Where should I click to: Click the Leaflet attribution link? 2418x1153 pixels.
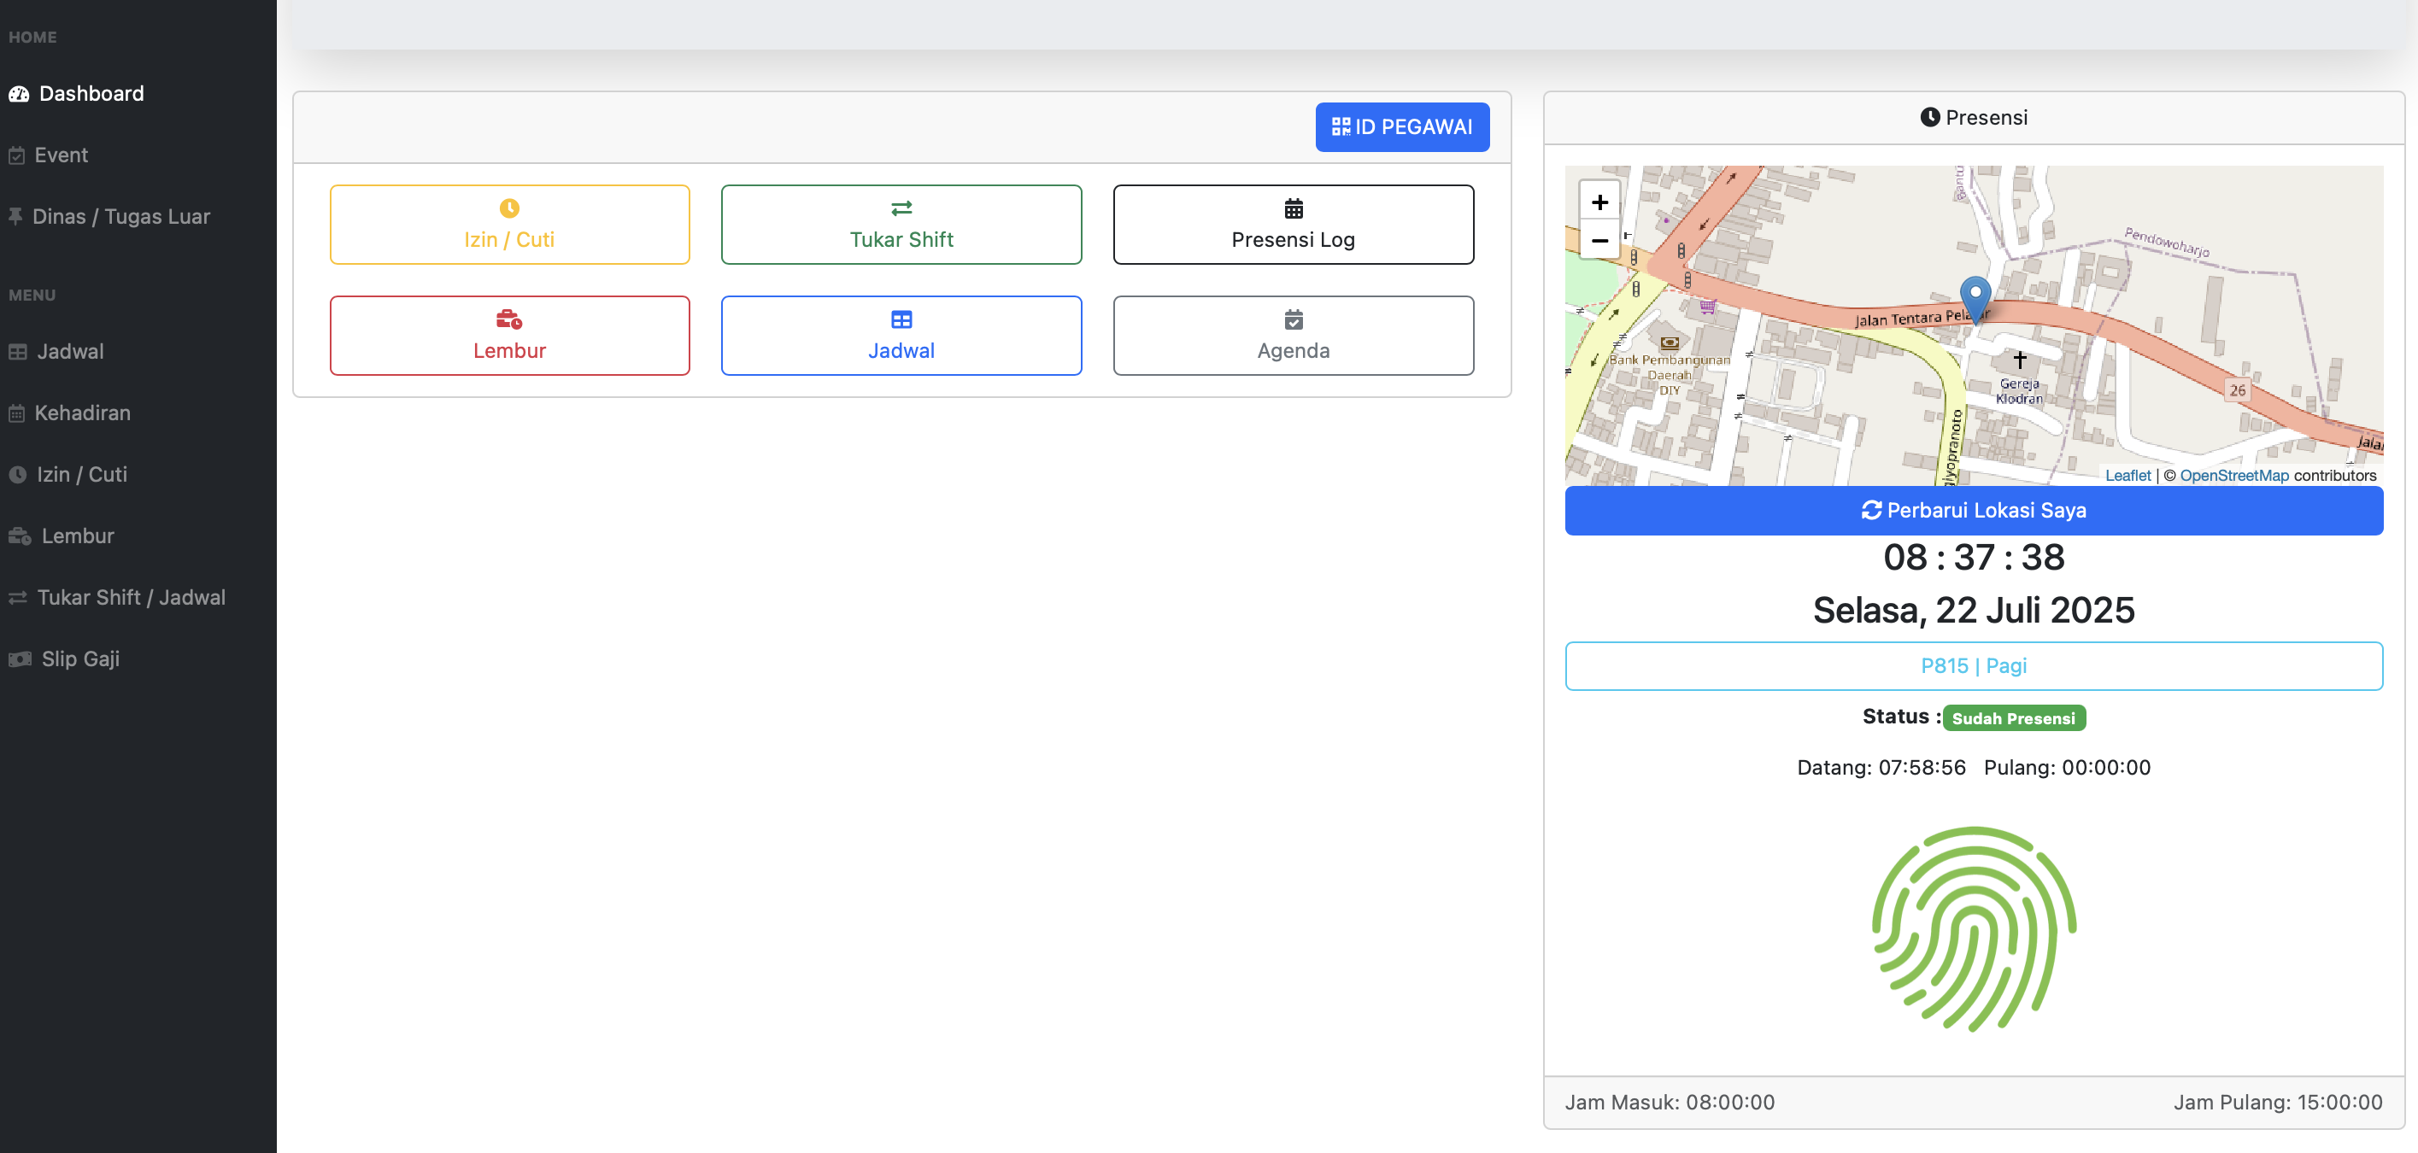[2127, 475]
